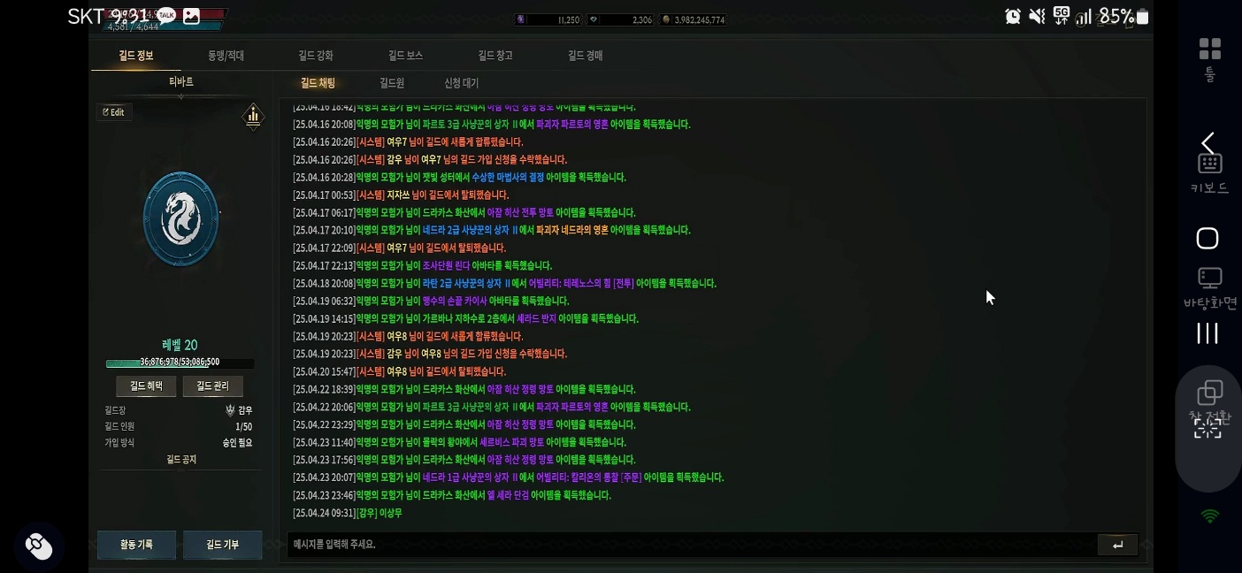Tap the 5G network status icon

(1061, 16)
